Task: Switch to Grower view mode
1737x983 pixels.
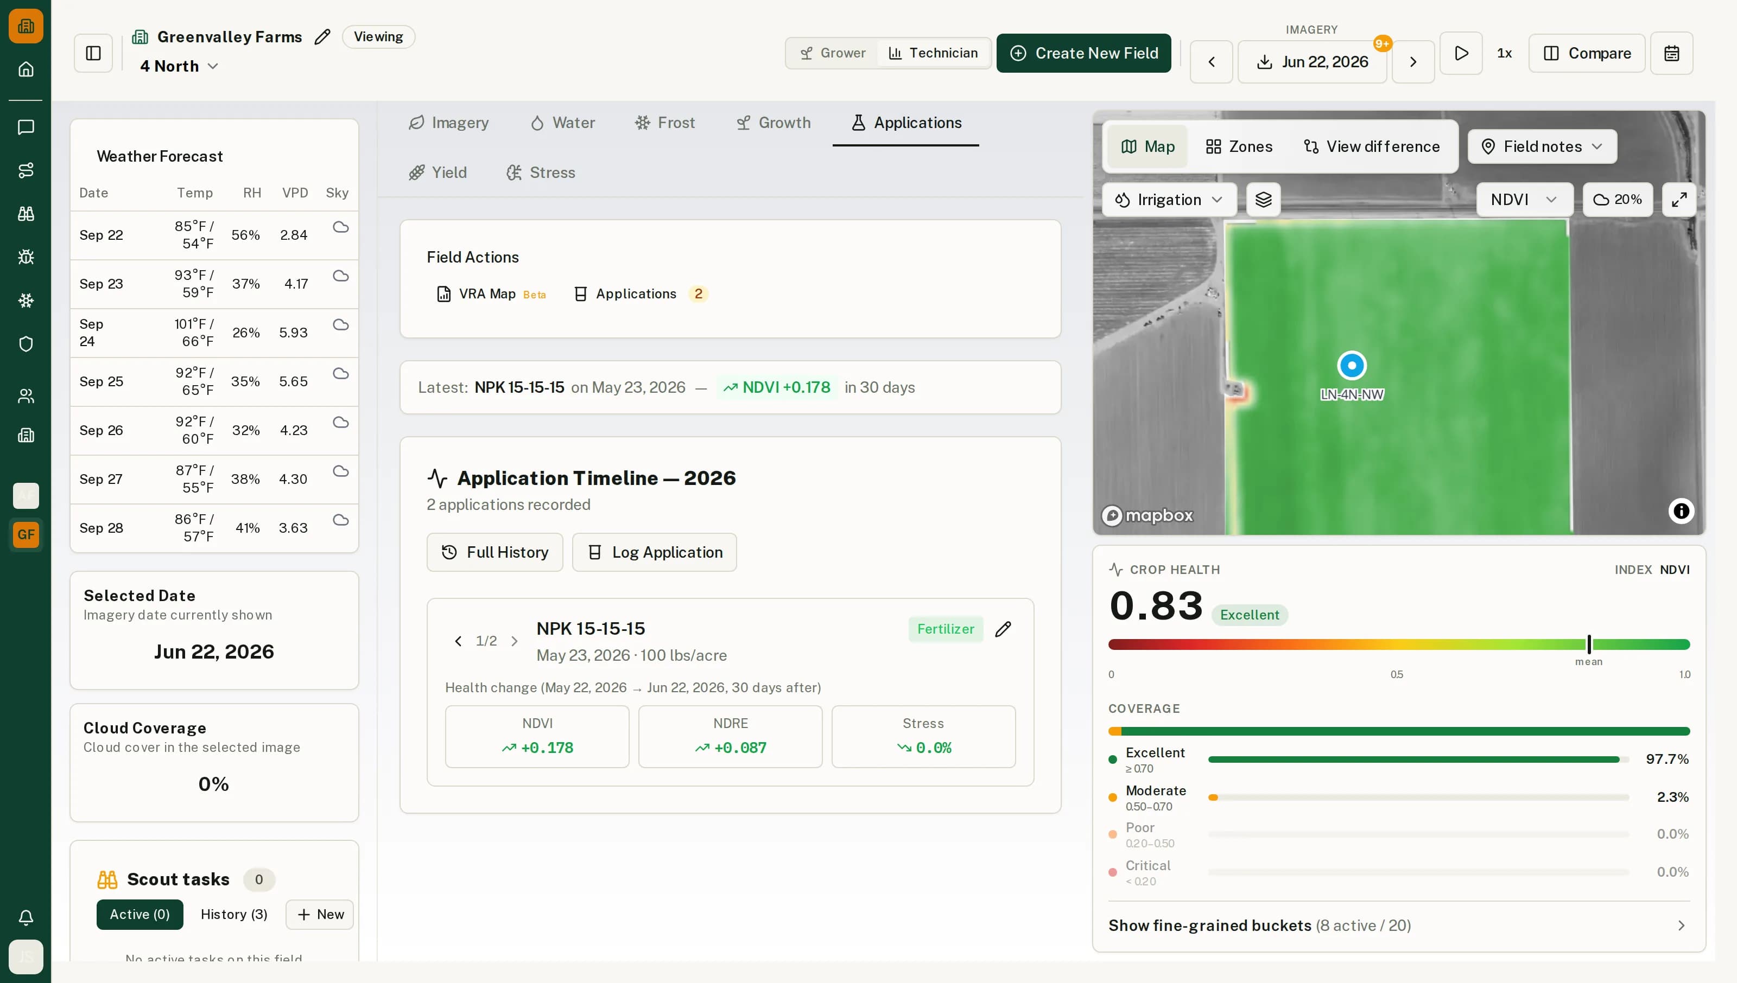Action: click(x=833, y=53)
